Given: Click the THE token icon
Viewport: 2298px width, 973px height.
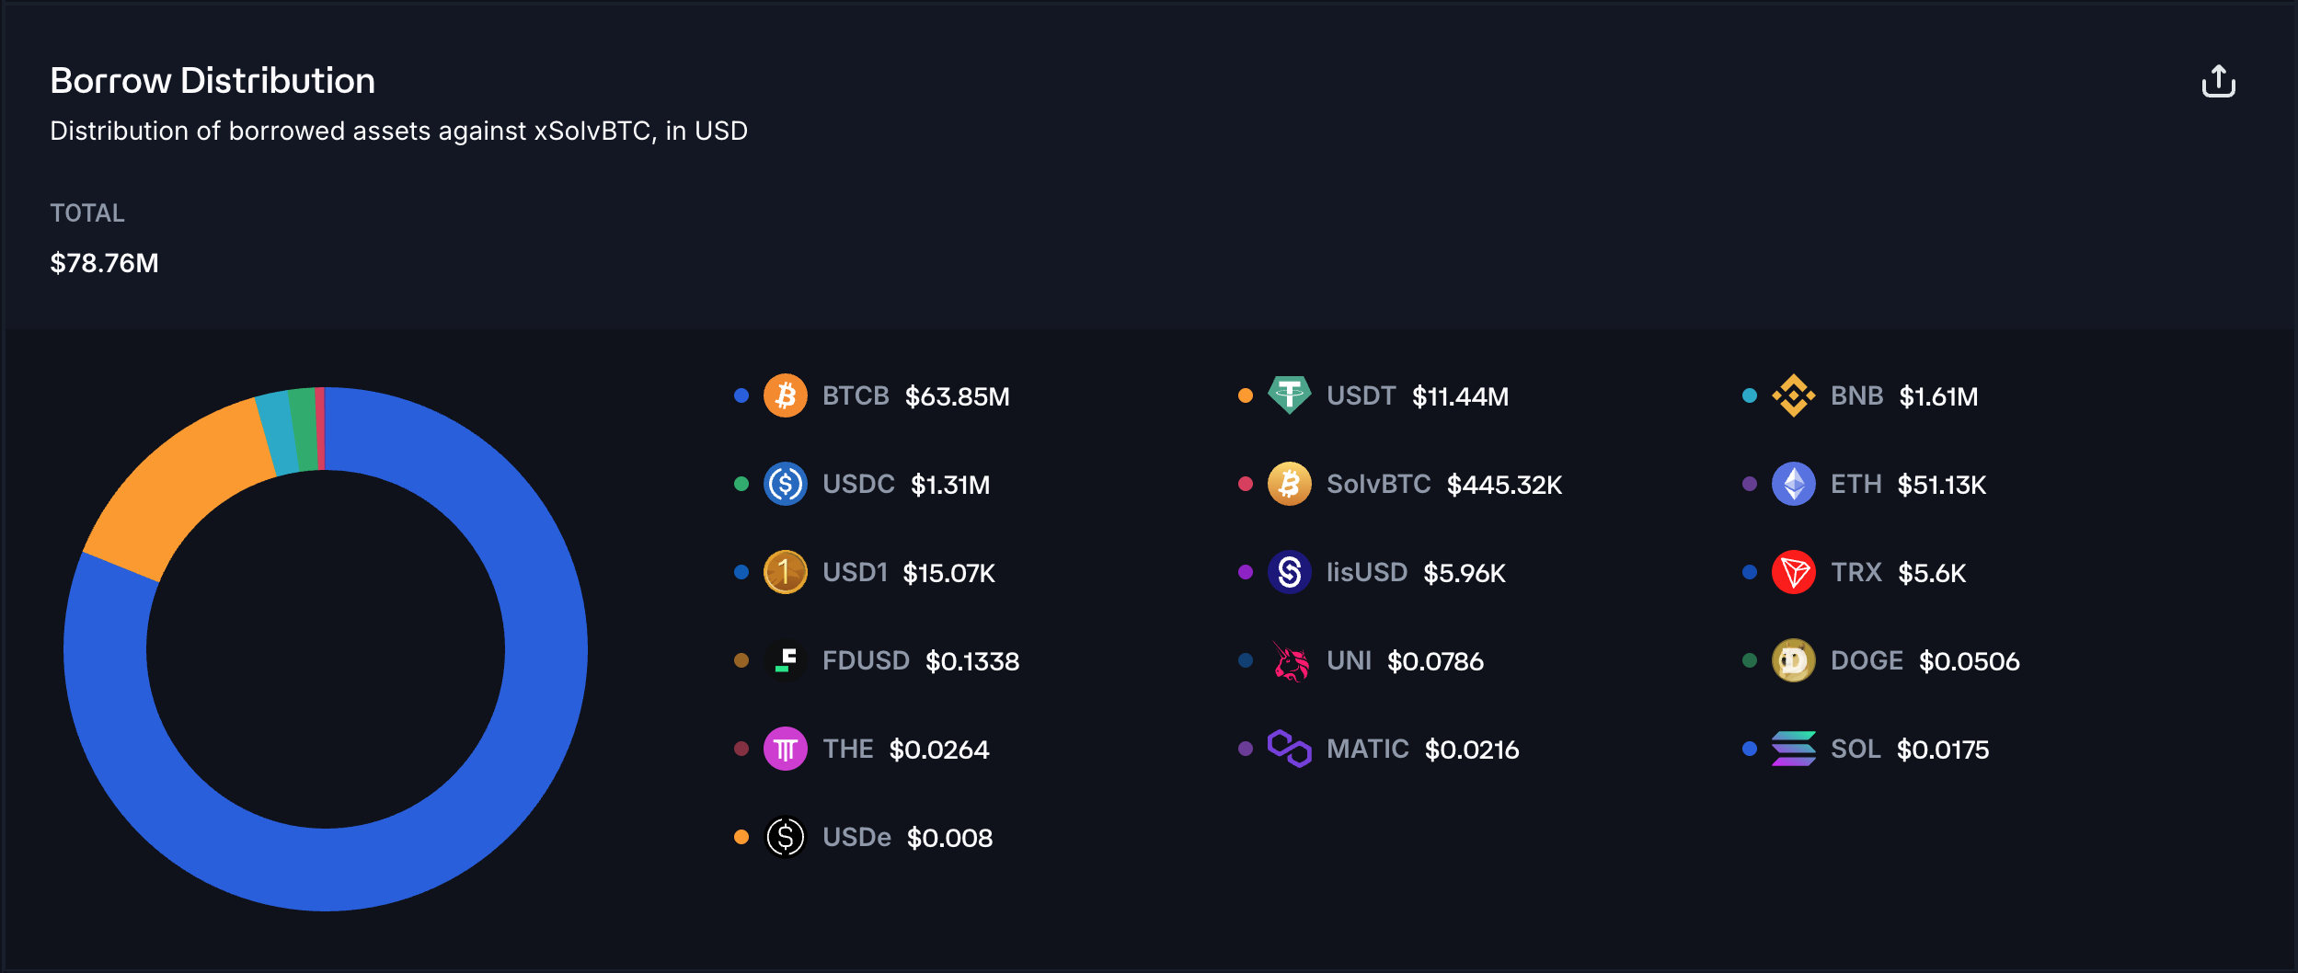Looking at the screenshot, I should click(x=785, y=749).
